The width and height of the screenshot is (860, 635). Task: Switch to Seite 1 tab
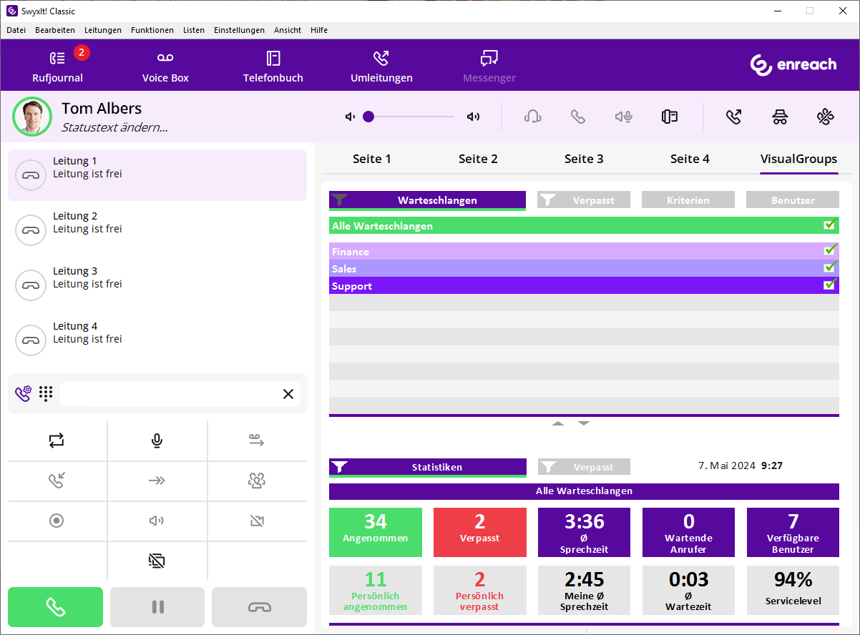point(372,159)
